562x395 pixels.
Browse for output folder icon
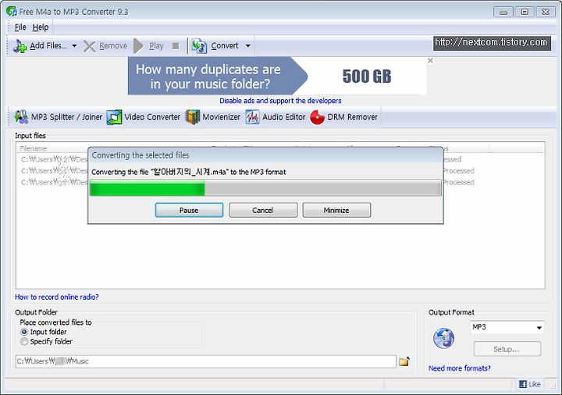[x=404, y=361]
